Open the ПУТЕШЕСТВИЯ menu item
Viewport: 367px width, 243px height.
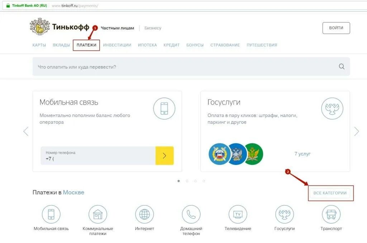pos(262,45)
